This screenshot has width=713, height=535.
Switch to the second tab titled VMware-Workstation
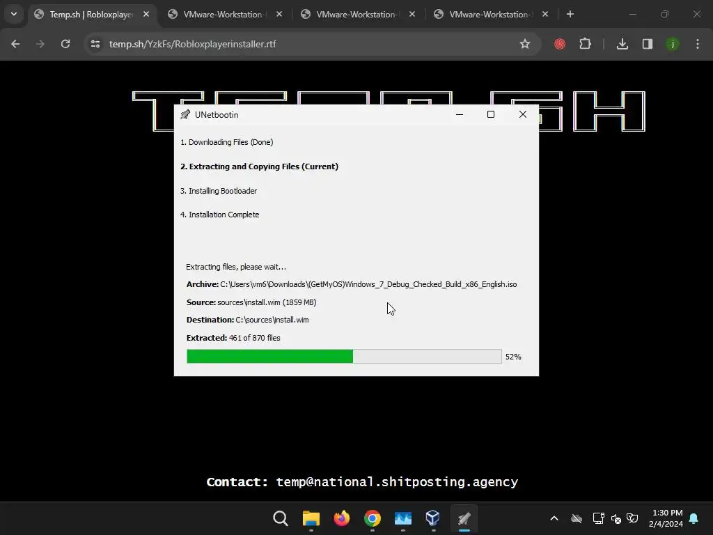click(x=223, y=15)
